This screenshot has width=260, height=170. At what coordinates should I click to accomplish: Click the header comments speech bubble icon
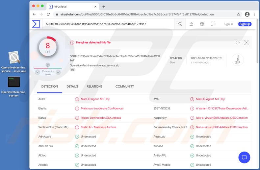[x=213, y=24]
